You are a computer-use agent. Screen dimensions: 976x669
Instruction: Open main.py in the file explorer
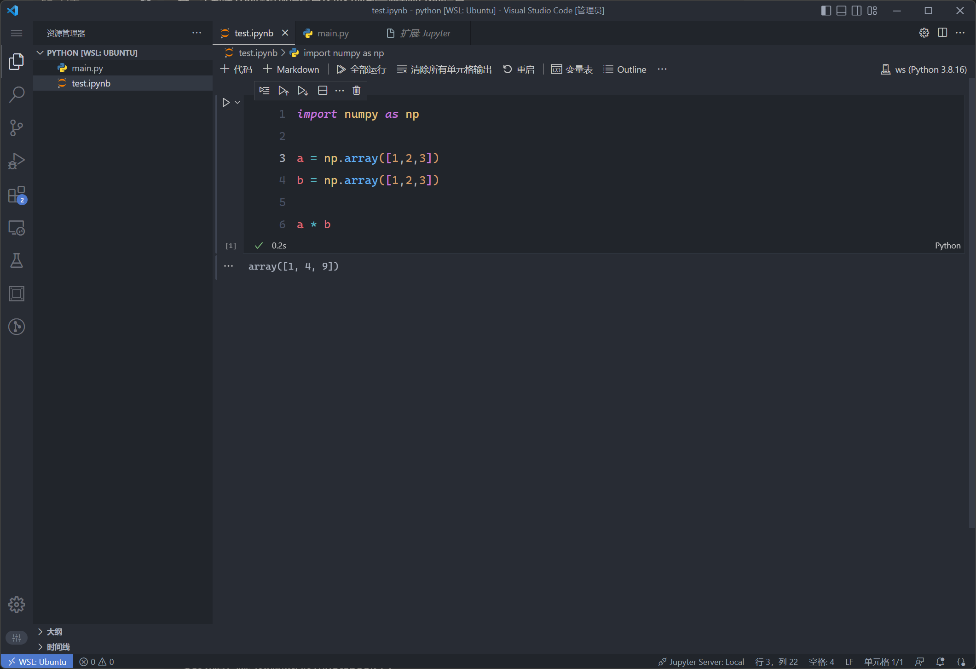coord(87,68)
